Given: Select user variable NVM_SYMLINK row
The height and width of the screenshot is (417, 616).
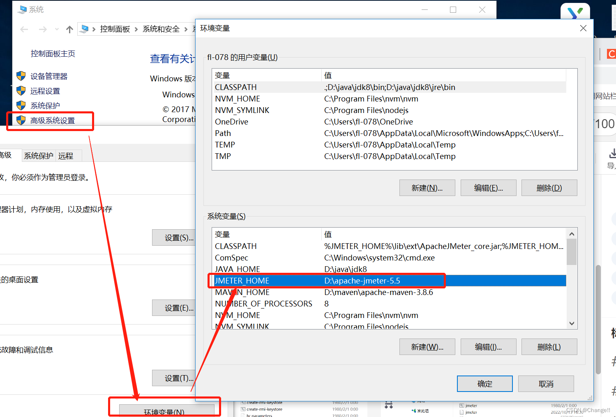Looking at the screenshot, I should (389, 110).
